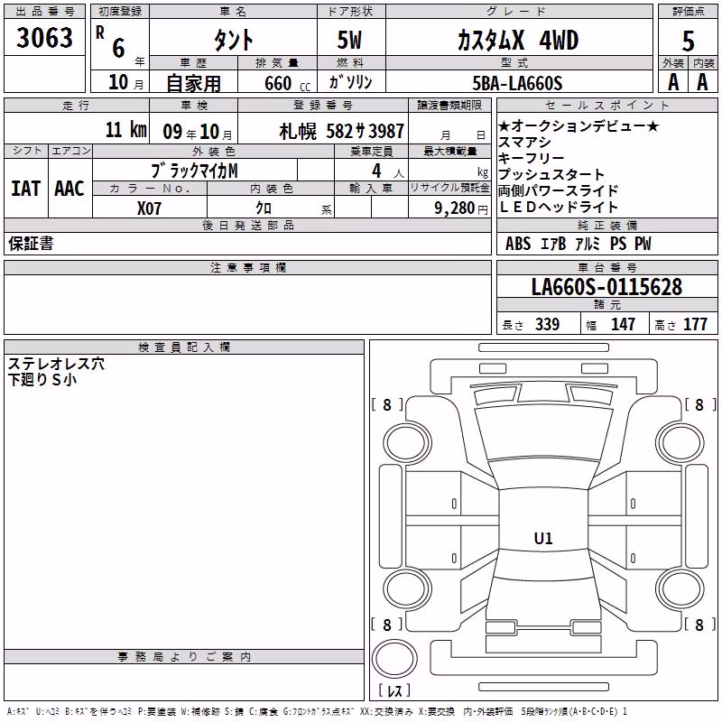722x722 pixels.
Task: Select the mileage "11 km"
Action: click(x=126, y=129)
